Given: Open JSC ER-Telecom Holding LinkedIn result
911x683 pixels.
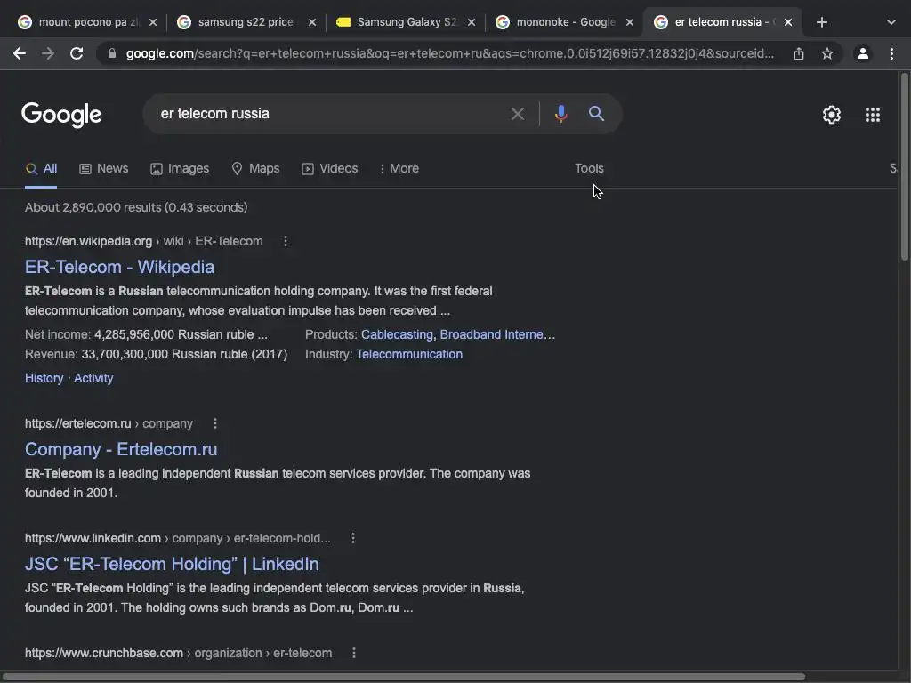Looking at the screenshot, I should [172, 564].
